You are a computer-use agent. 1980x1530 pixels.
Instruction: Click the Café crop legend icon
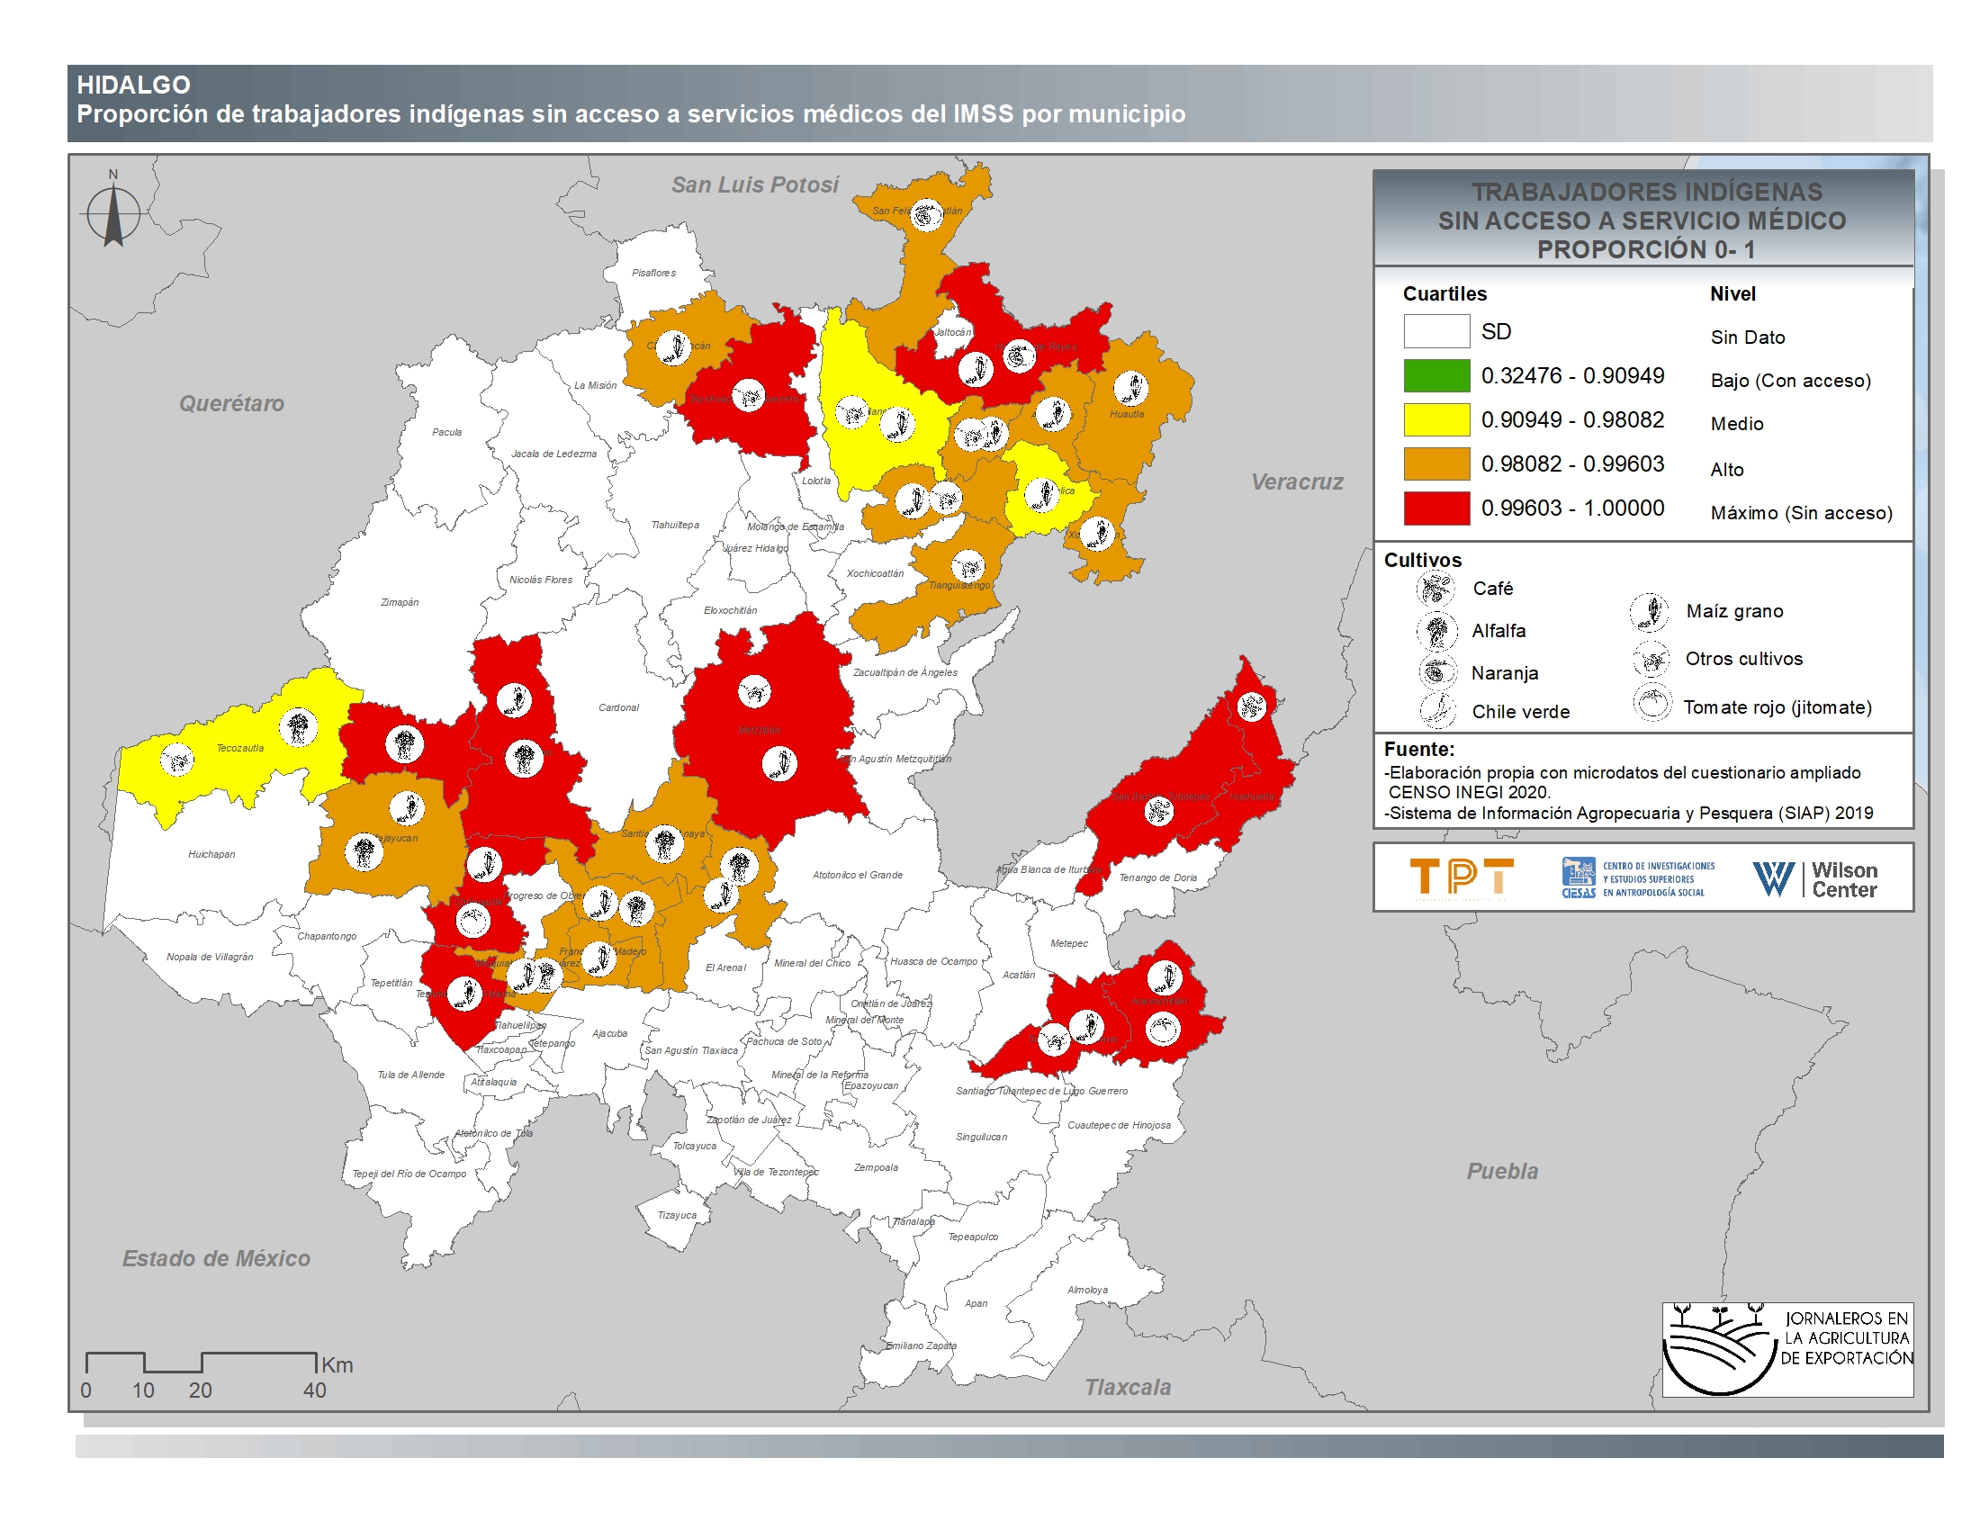(x=1435, y=589)
